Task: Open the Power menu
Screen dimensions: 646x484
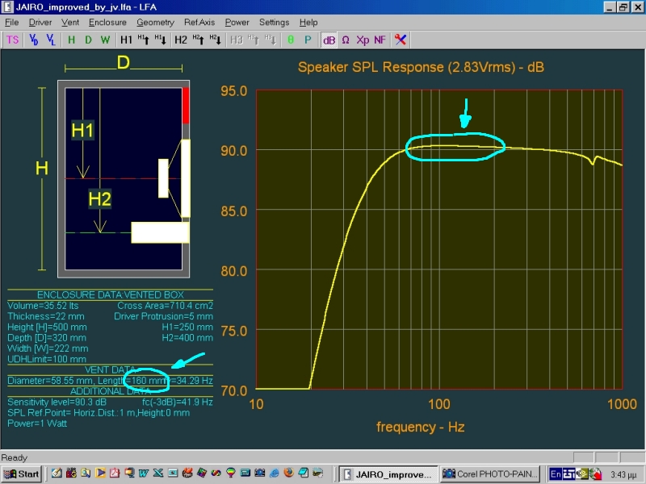Action: tap(237, 23)
